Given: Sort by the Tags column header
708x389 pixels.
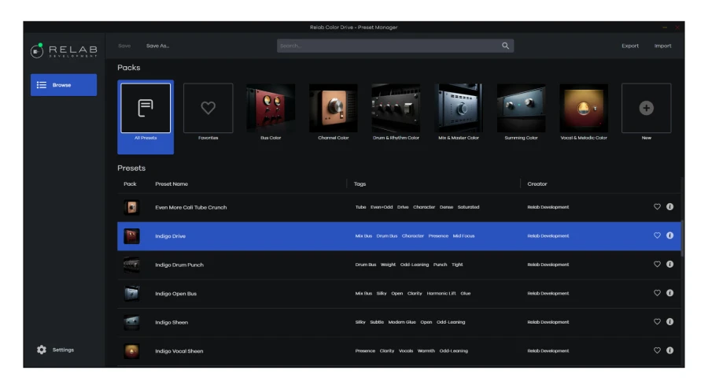Looking at the screenshot, I should point(360,184).
